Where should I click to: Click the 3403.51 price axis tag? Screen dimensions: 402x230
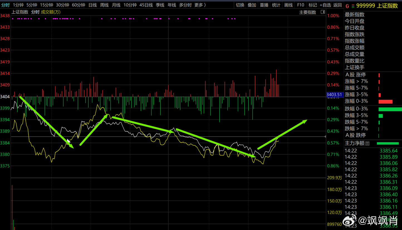tap(334, 95)
